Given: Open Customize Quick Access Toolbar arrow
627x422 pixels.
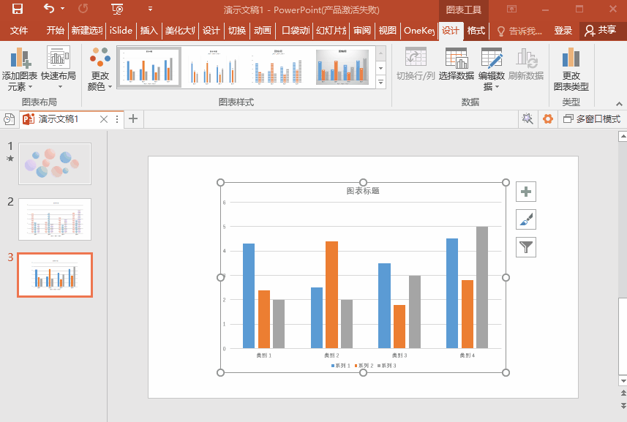Looking at the screenshot, I should click(151, 8).
